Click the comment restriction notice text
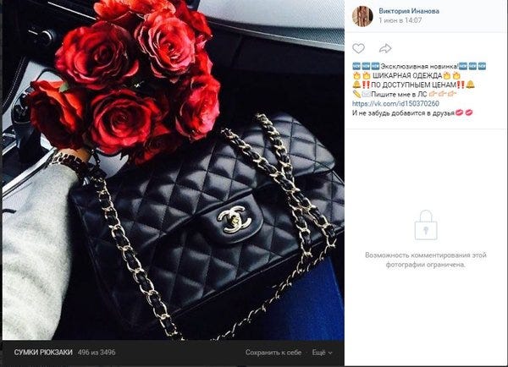508x367 pixels. [x=426, y=260]
